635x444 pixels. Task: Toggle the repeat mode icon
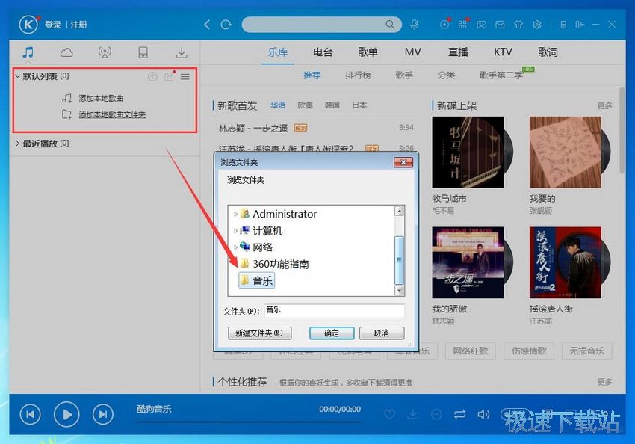pos(459,414)
